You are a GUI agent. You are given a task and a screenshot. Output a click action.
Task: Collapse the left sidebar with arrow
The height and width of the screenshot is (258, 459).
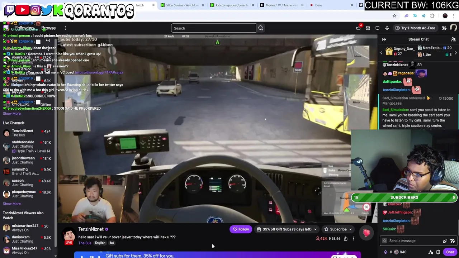[48, 40]
